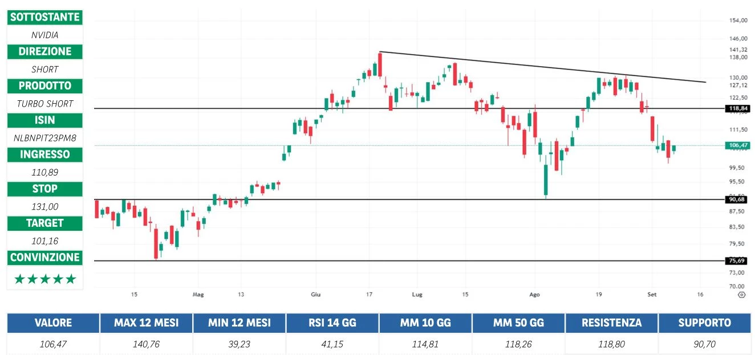Select the RESISTENZA column header
The height and width of the screenshot is (355, 755).
tap(611, 323)
